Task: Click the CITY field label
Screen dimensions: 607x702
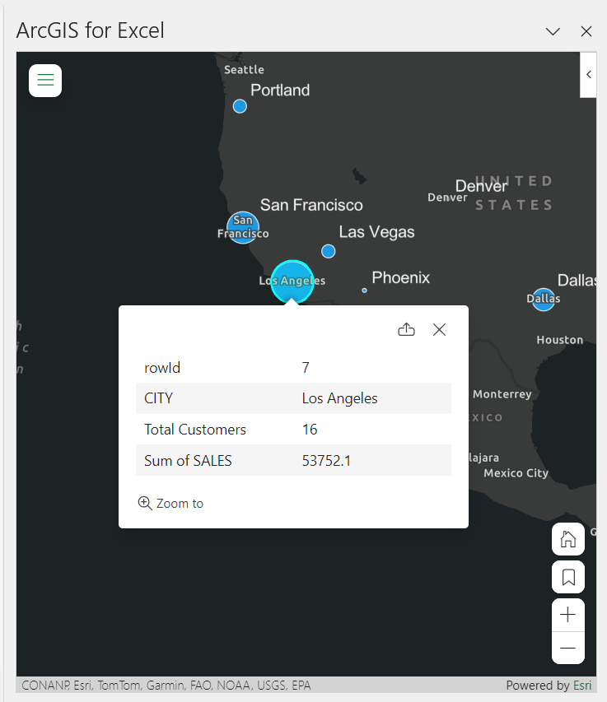Action: point(158,398)
